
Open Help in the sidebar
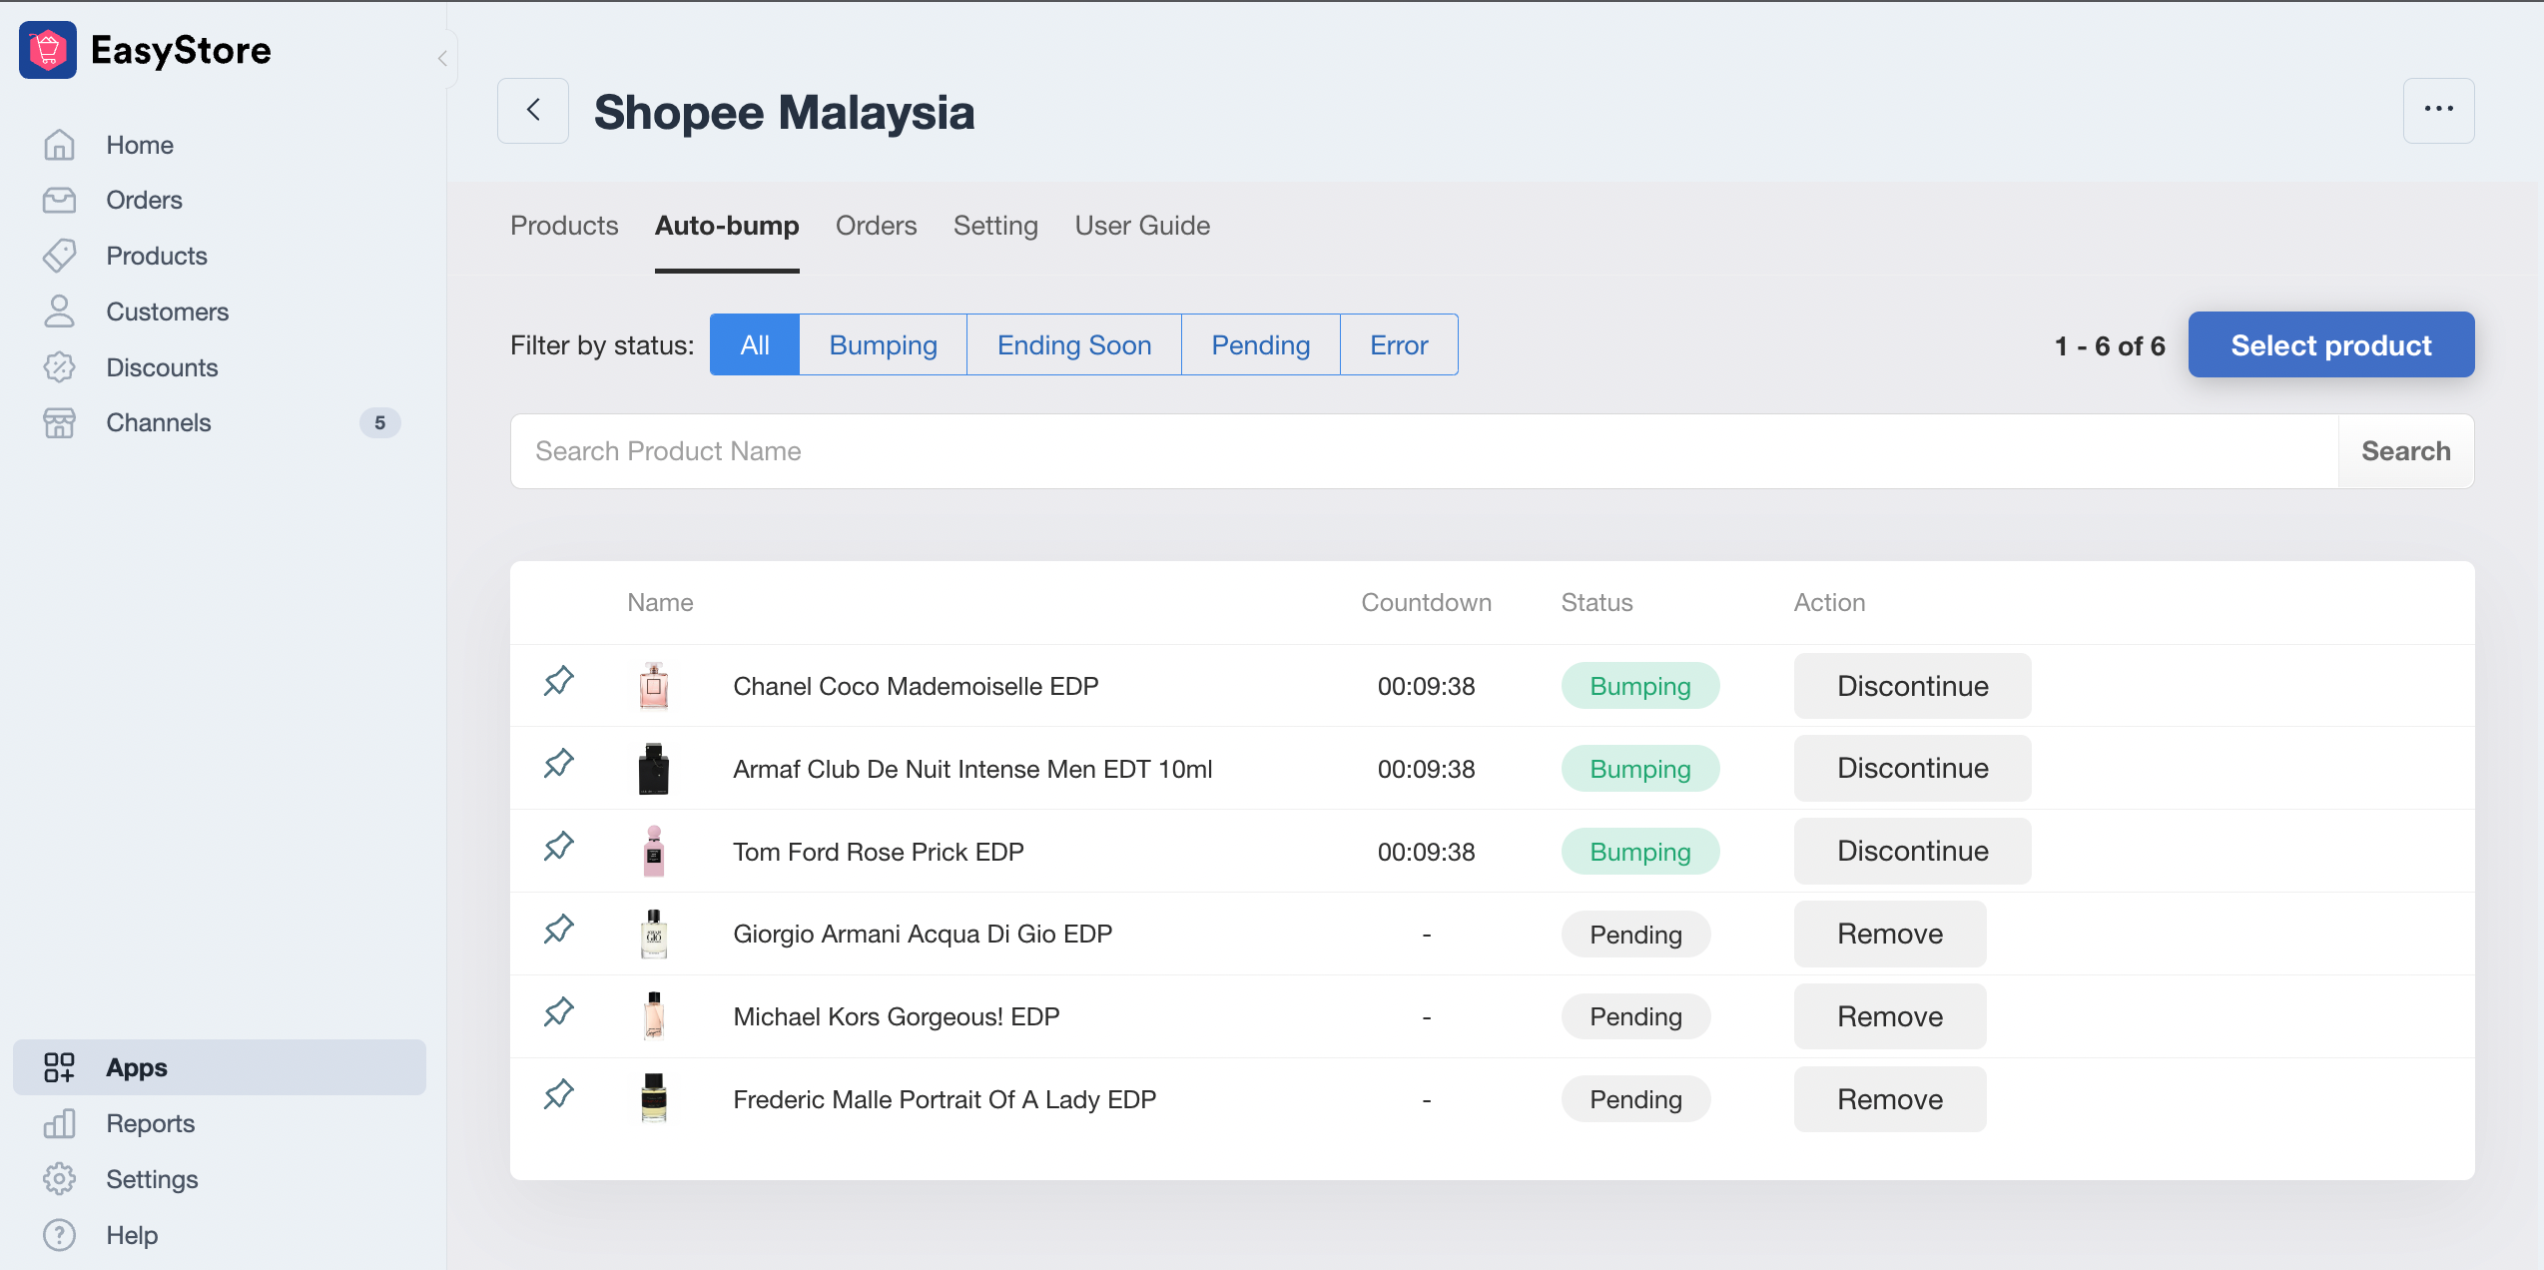132,1235
